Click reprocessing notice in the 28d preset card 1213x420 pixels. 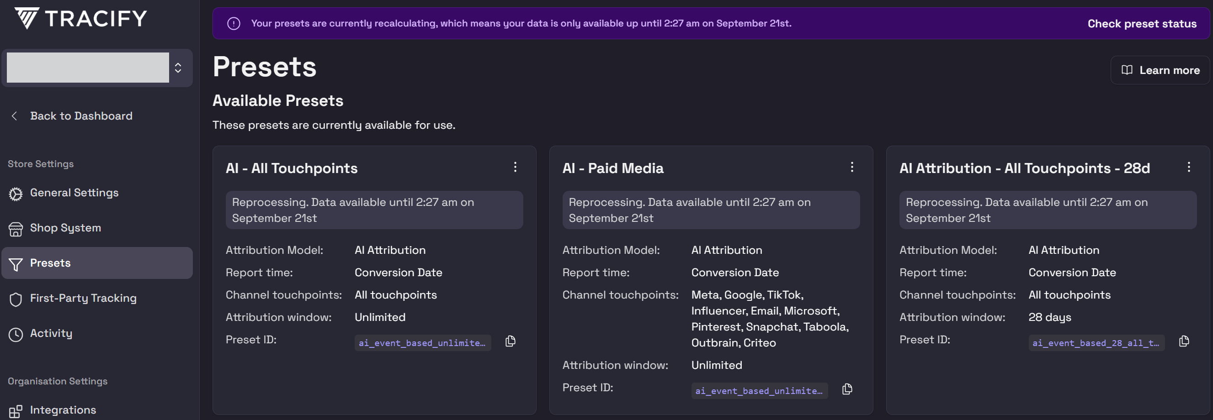pos(1048,210)
